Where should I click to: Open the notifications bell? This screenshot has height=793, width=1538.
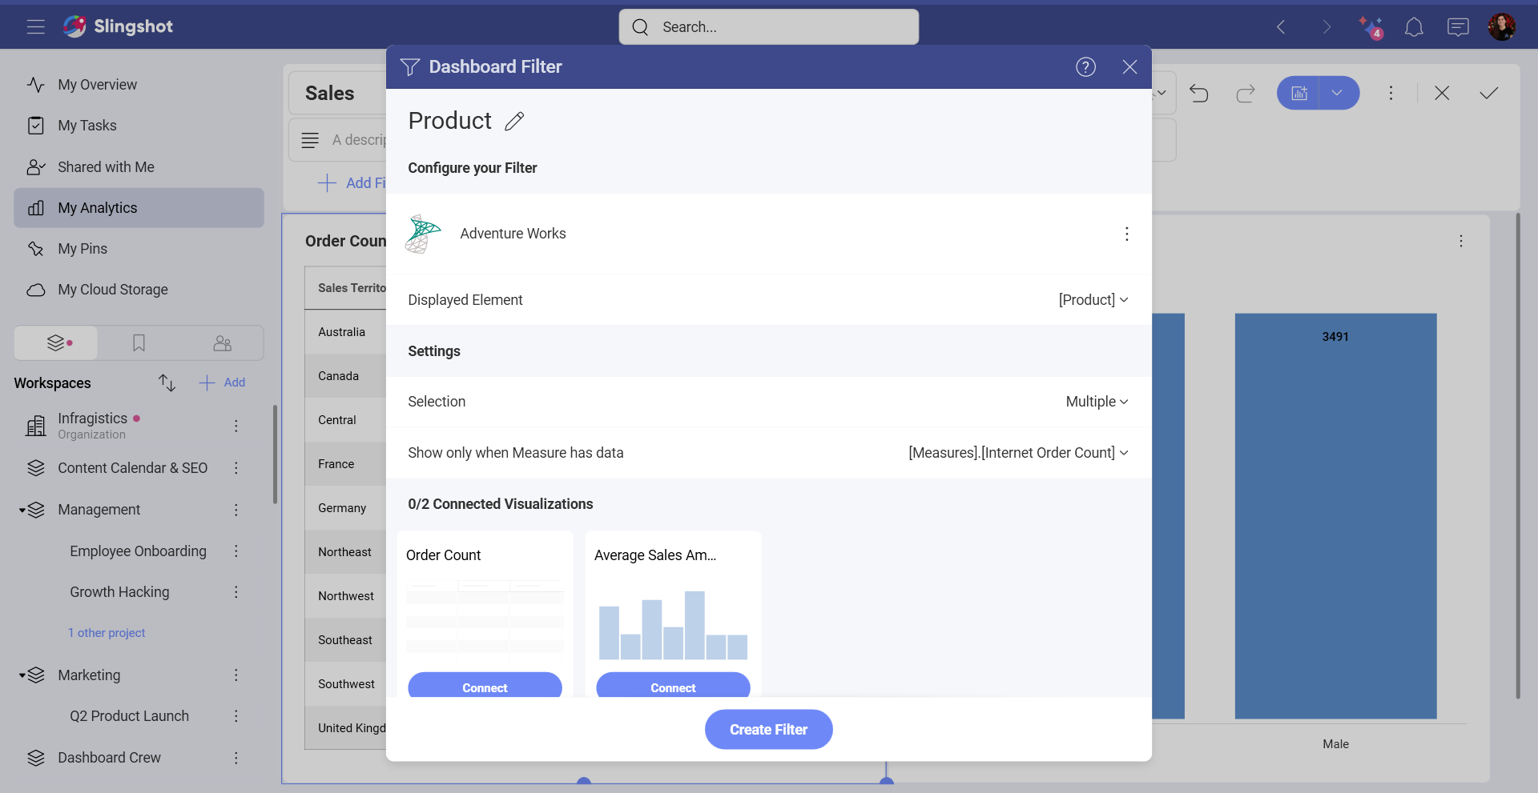1414,27
